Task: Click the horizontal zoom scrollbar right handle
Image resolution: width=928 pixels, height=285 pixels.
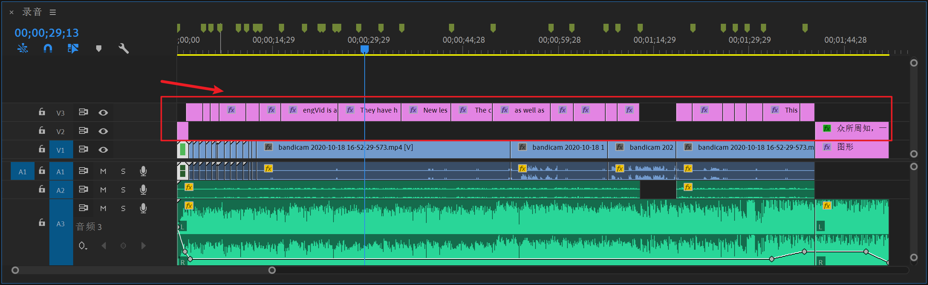Action: click(x=272, y=270)
